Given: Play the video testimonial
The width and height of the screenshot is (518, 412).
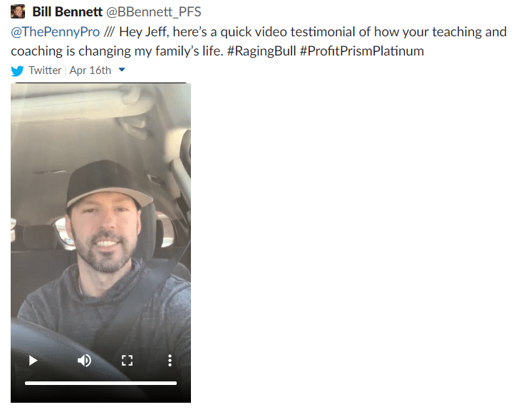Looking at the screenshot, I should pyautogui.click(x=33, y=361).
